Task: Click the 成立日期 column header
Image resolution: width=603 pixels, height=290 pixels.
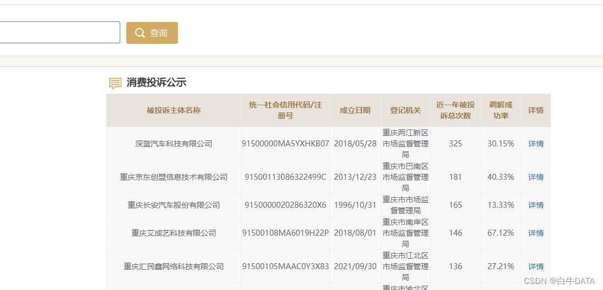Action: point(355,111)
